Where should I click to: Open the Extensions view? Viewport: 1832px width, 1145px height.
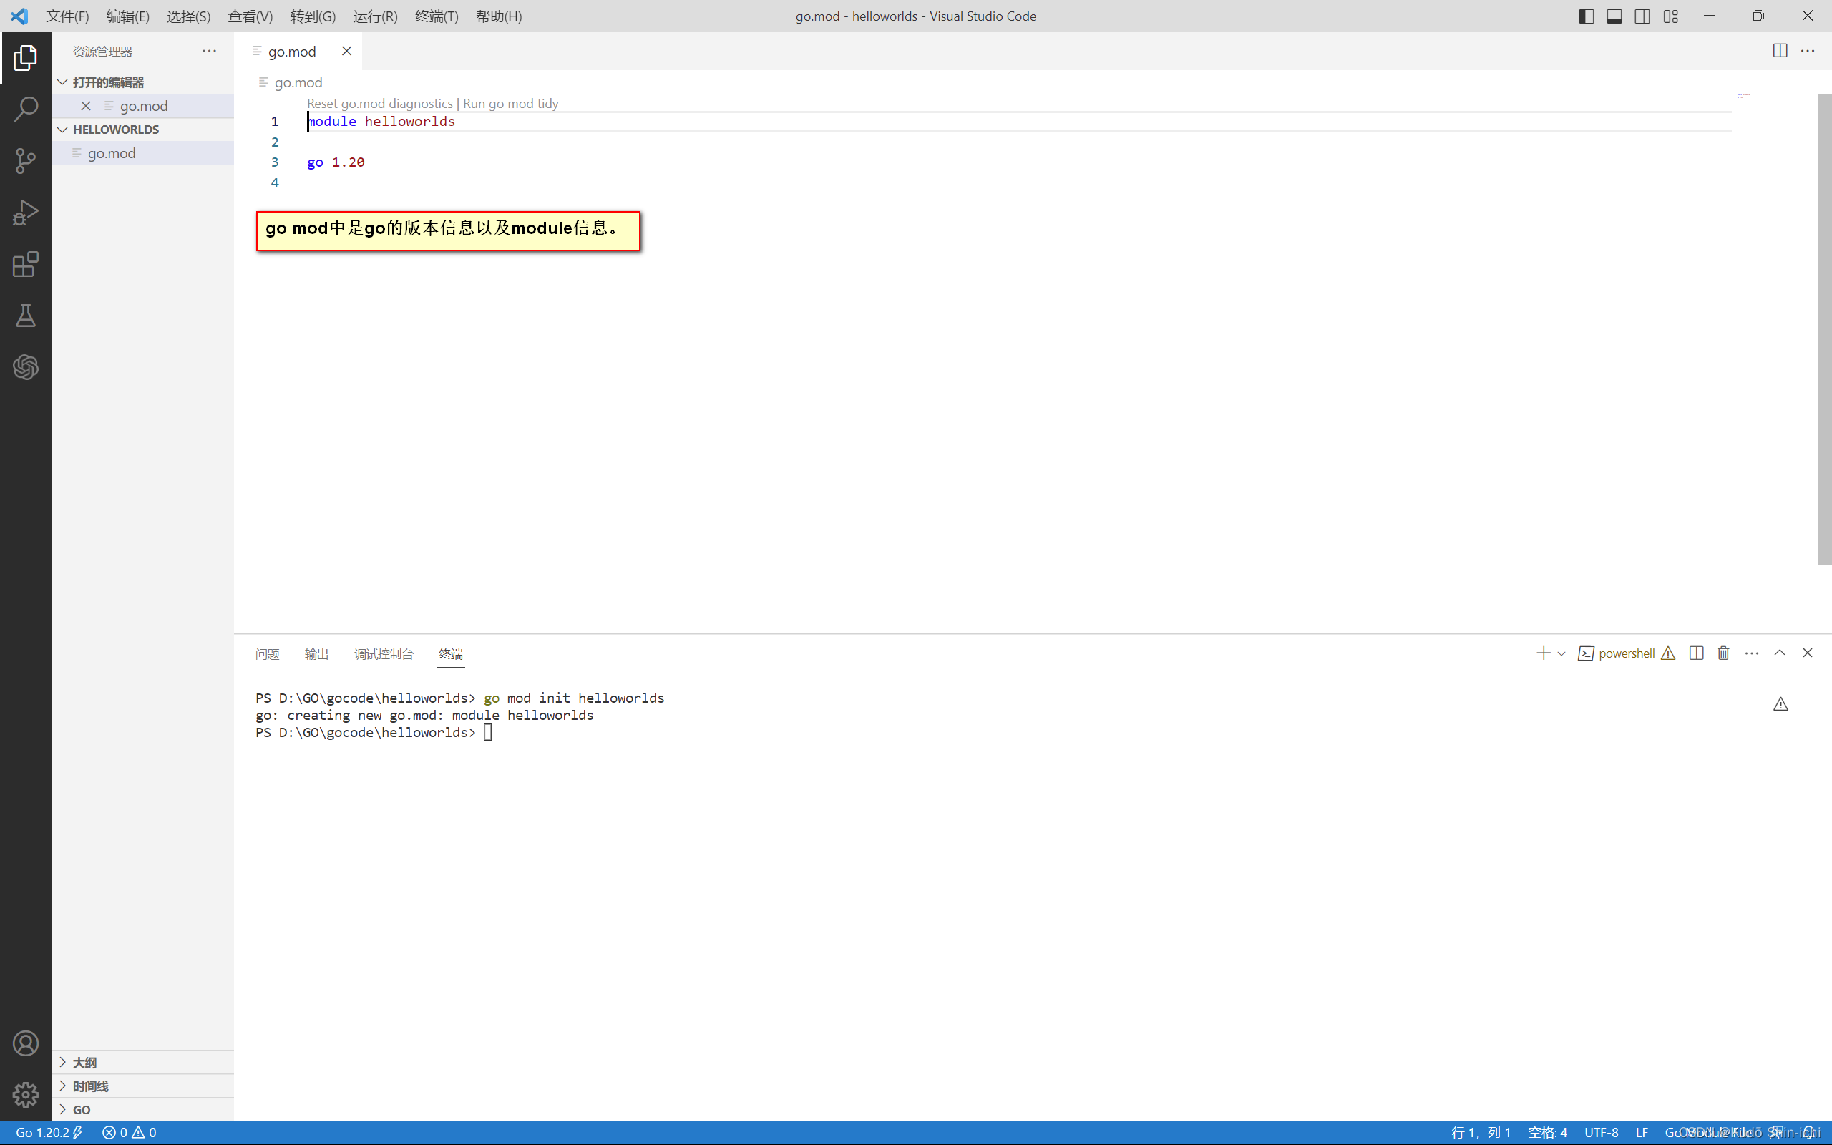(26, 264)
